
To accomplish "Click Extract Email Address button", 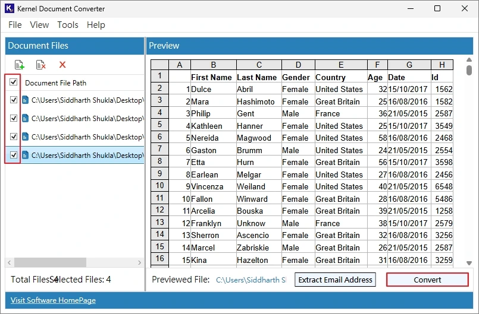I will [335, 280].
